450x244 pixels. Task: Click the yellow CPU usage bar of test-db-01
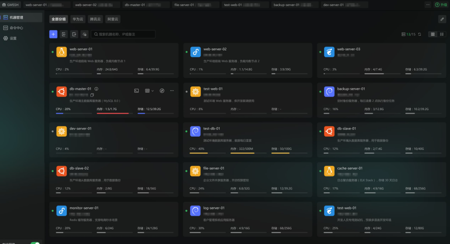point(199,153)
